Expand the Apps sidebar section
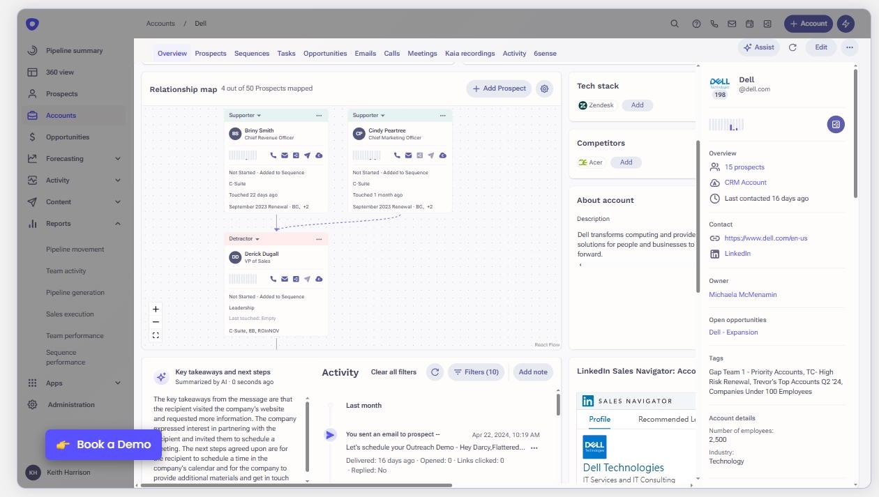 (117, 383)
